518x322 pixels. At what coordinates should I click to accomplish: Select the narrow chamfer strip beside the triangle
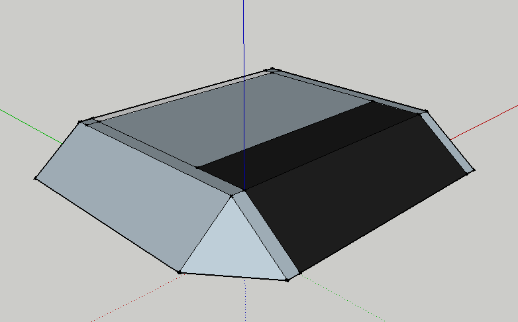tap(266, 235)
